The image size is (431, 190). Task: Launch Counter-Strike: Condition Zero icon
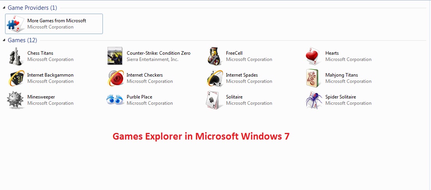coord(115,56)
